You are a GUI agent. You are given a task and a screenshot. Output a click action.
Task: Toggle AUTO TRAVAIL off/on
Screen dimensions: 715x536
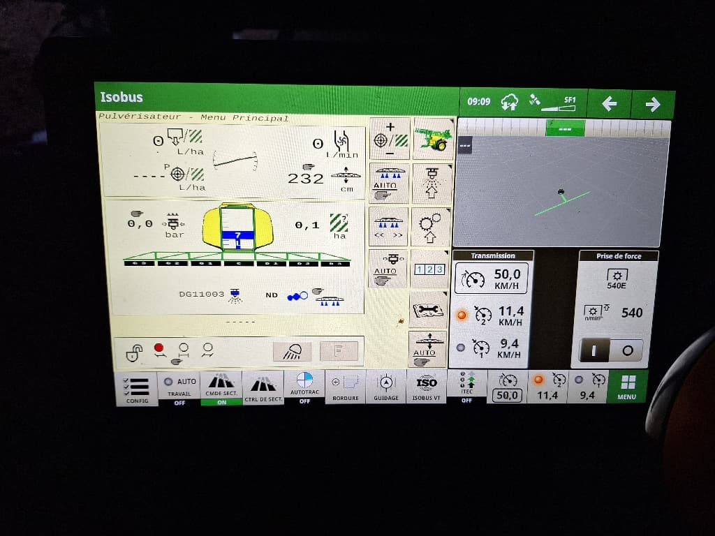(179, 389)
